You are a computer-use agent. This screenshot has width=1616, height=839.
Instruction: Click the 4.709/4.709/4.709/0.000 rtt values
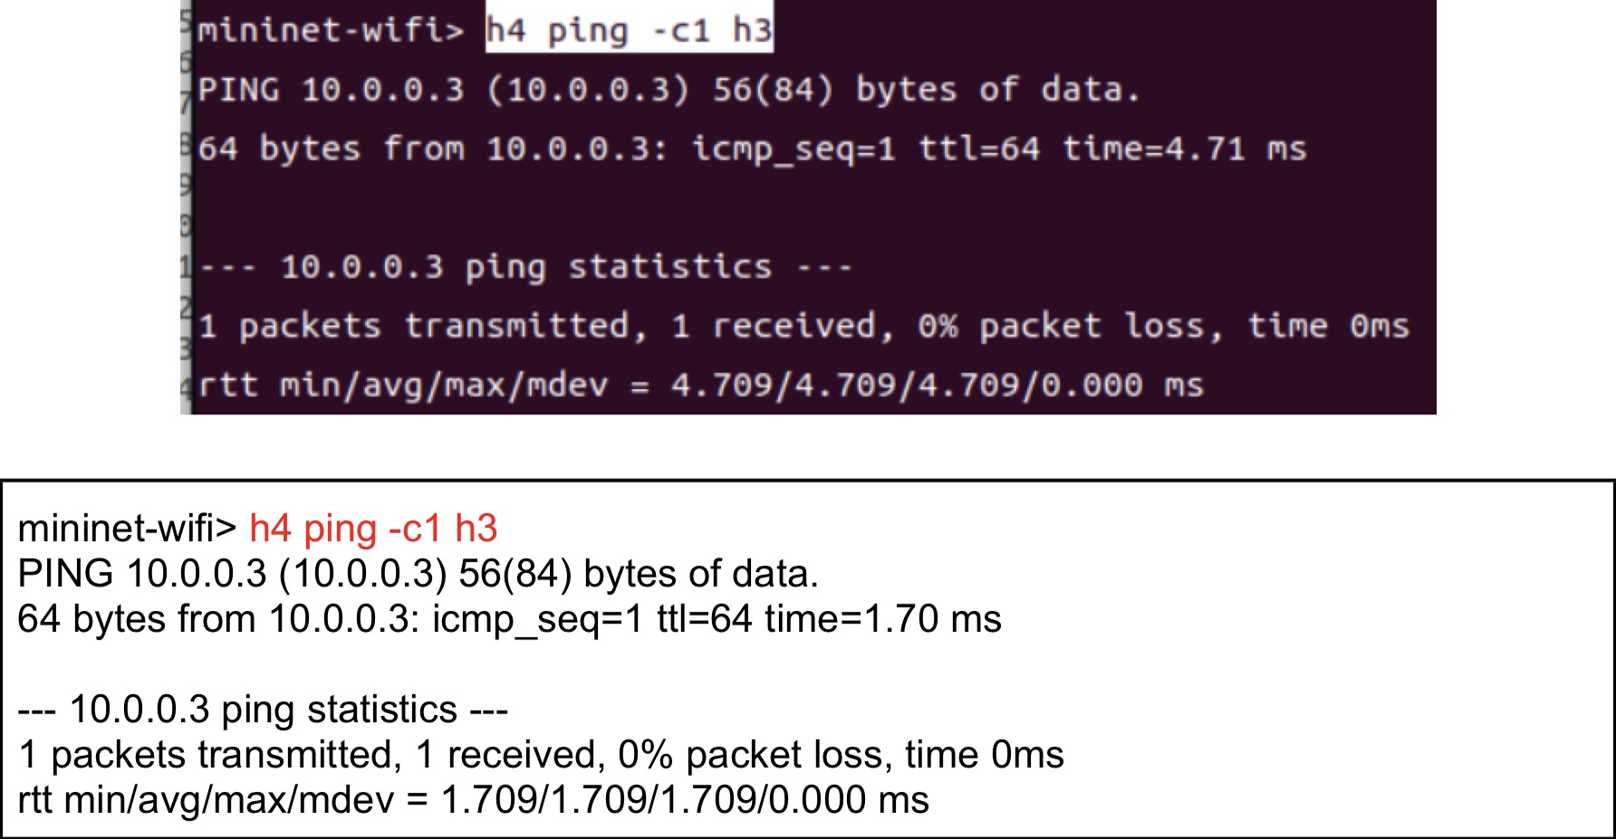tap(907, 386)
